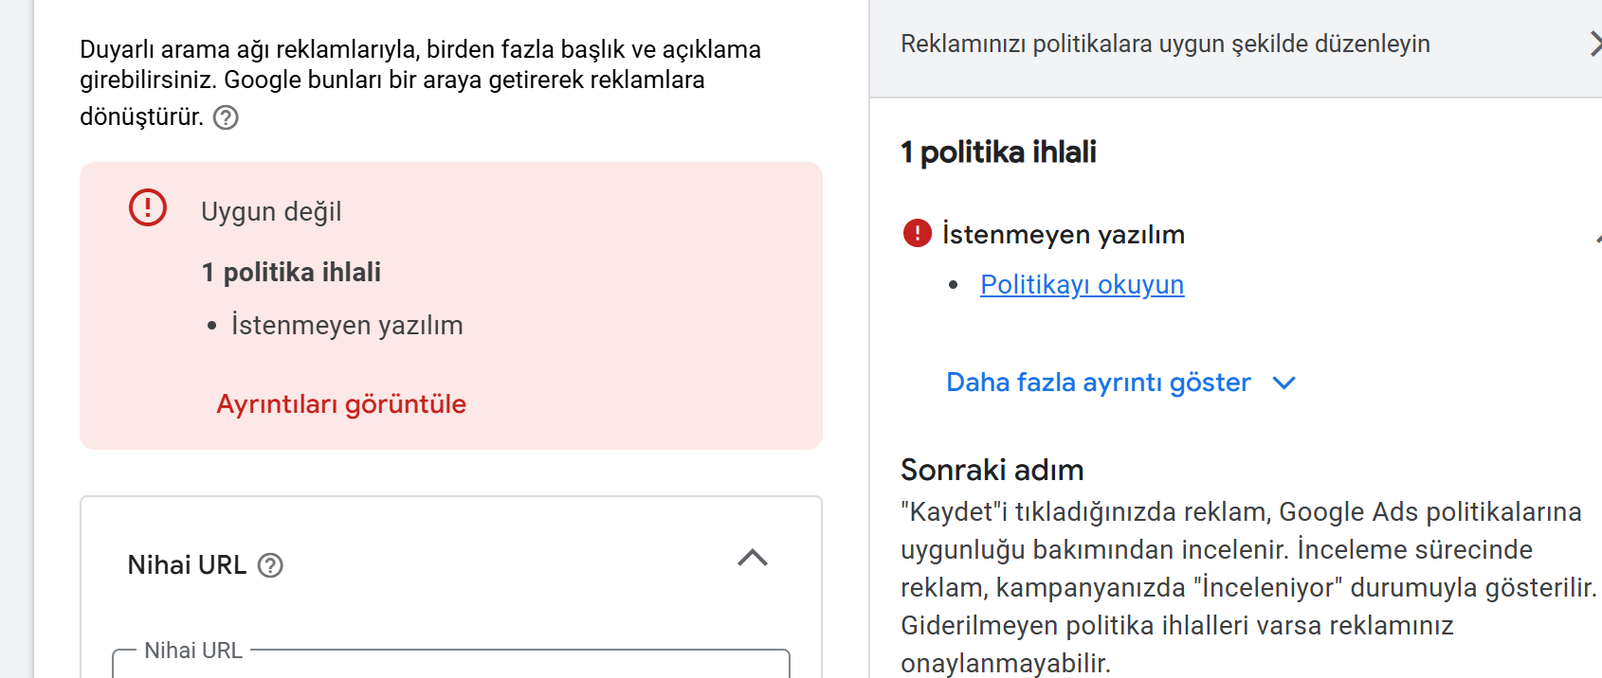Viewport: 1602px width, 678px height.
Task: Click "İstenmeyen yazılım" bullet in the pink box
Action: (347, 325)
